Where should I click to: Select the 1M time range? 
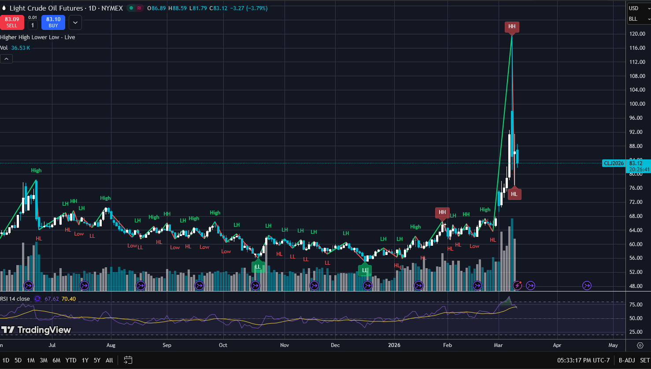[x=30, y=360]
